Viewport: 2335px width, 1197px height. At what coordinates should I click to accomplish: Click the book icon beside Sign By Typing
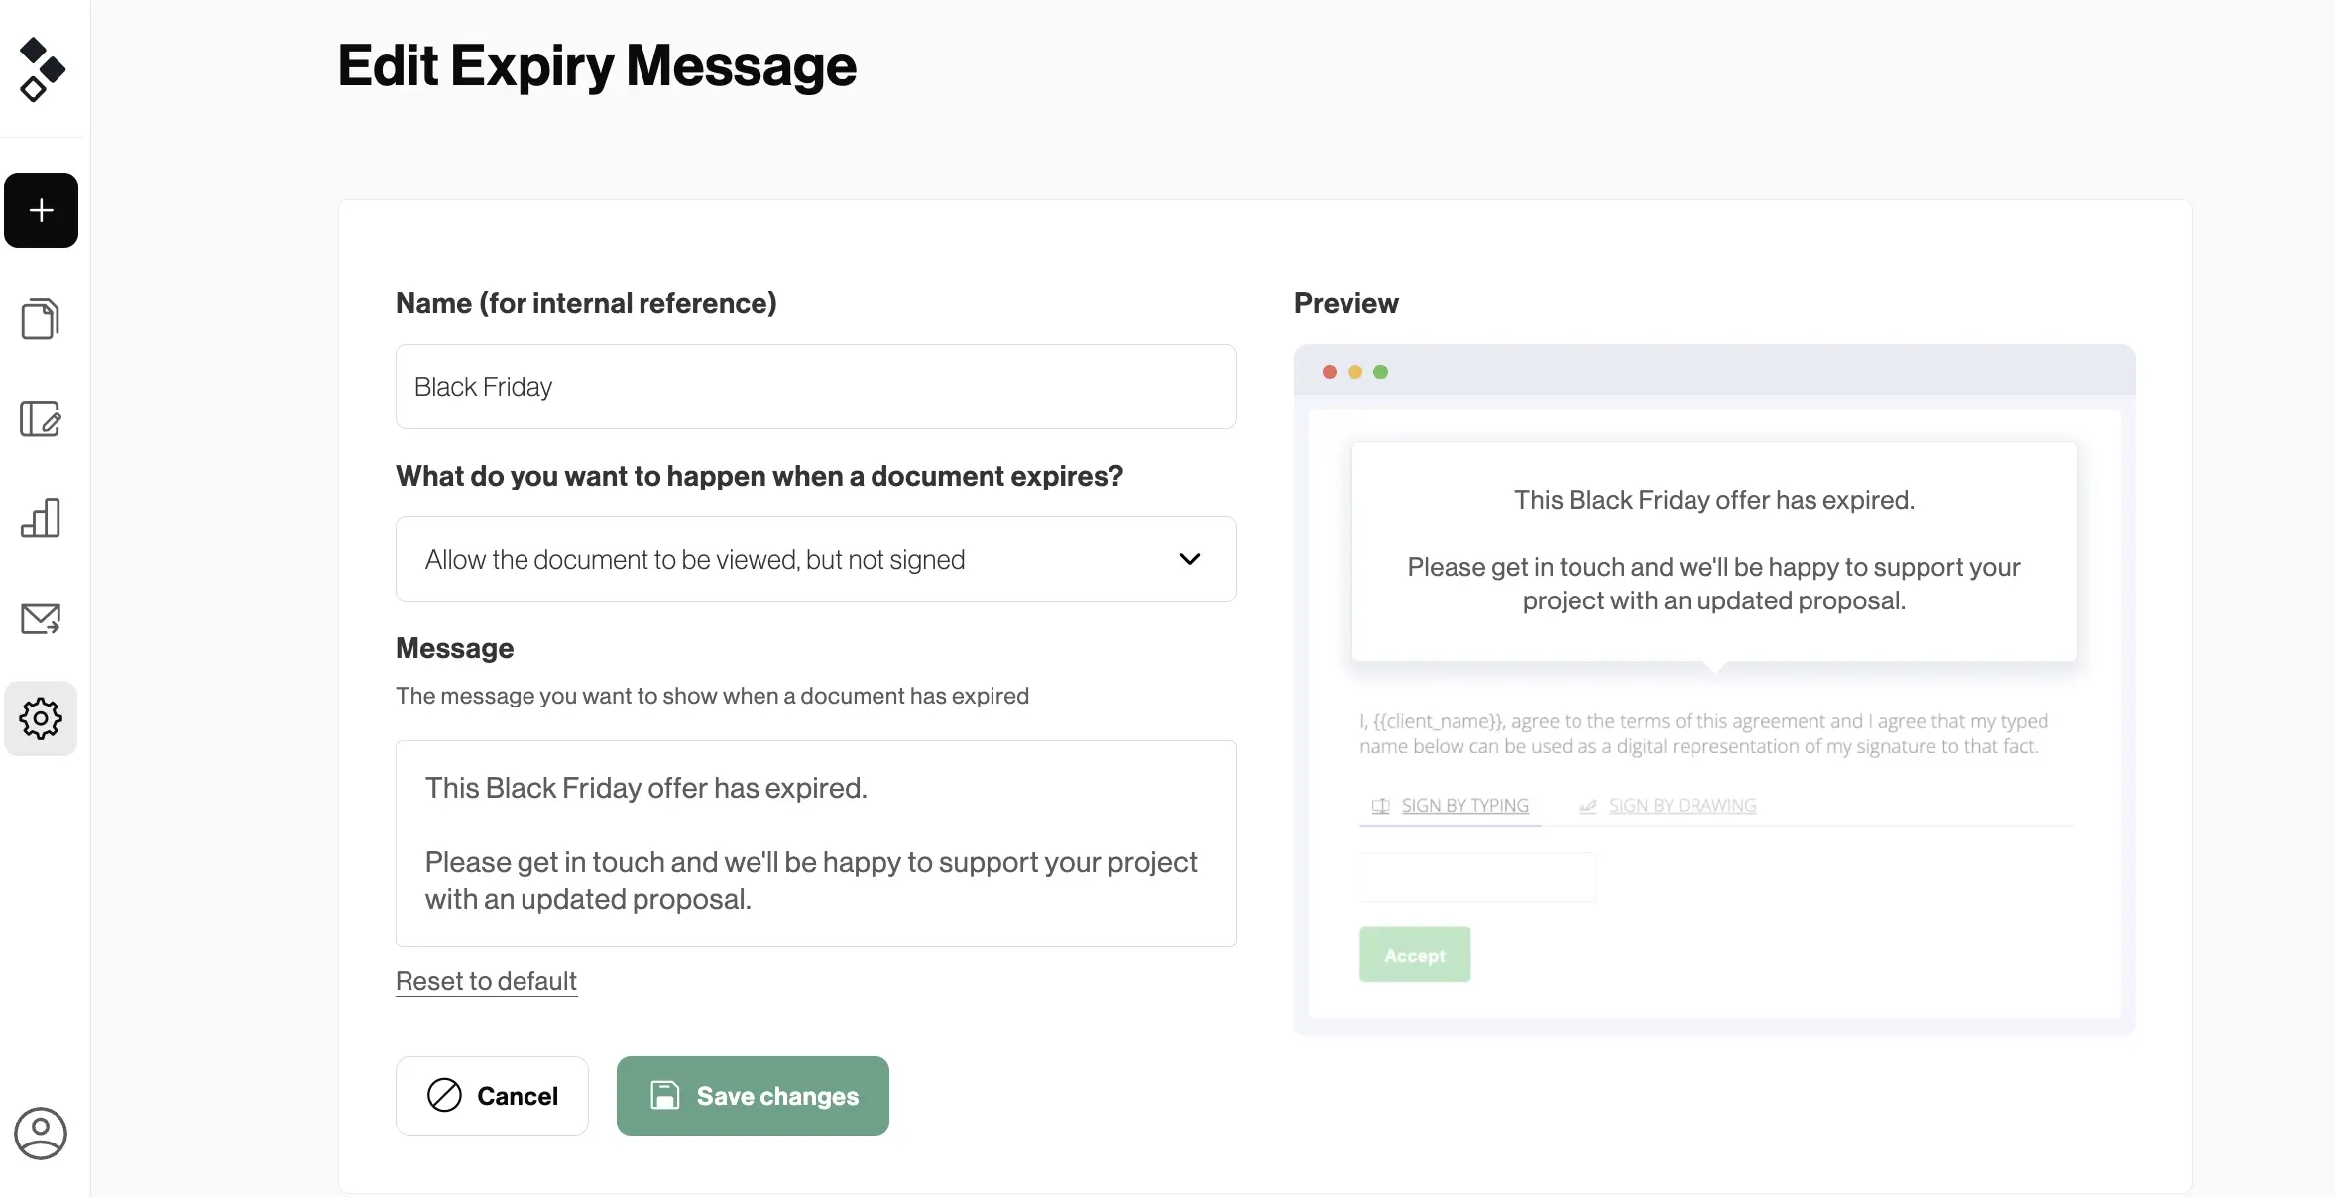tap(1379, 806)
